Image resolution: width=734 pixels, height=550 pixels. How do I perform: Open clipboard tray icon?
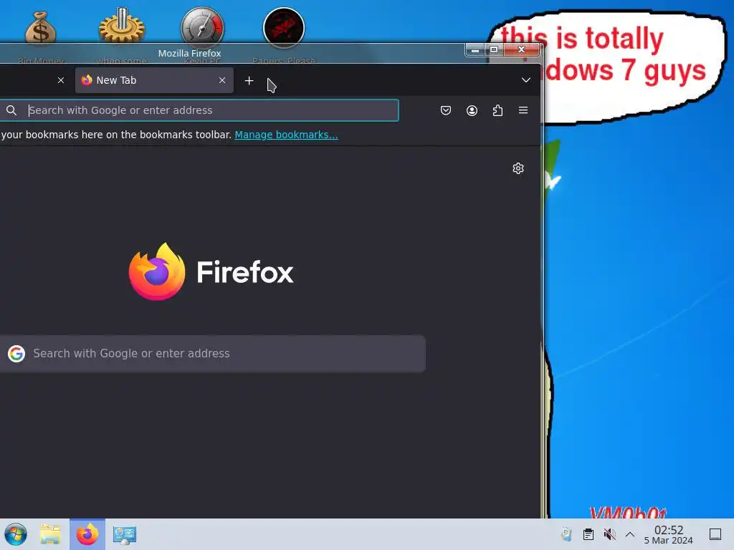click(x=588, y=534)
